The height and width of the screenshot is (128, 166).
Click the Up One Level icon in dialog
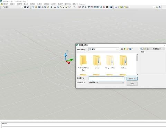(x=124, y=49)
